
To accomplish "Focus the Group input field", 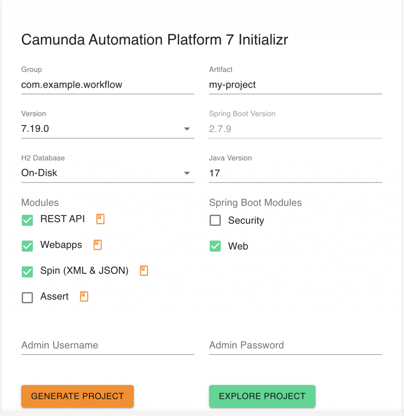I will [x=107, y=85].
